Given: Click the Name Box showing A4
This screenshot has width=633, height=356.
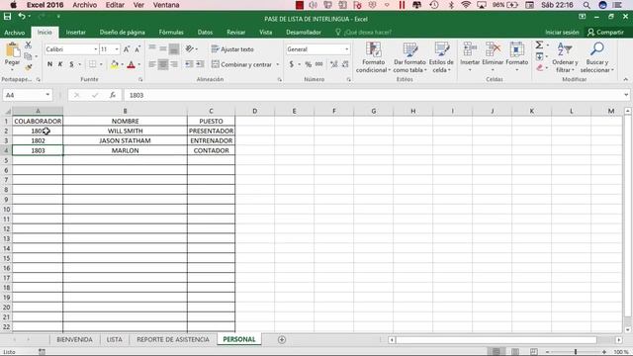Looking at the screenshot, I should click(28, 95).
